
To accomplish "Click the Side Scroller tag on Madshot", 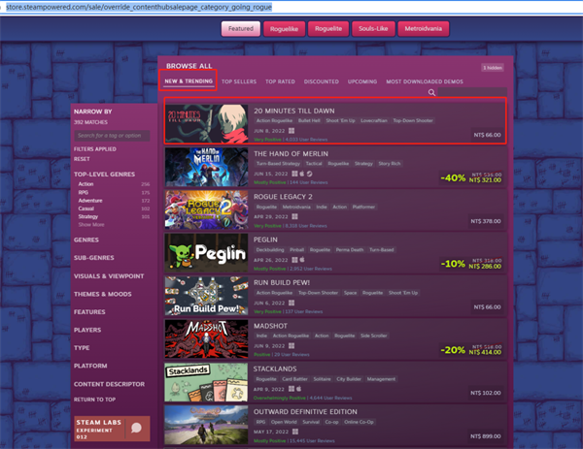I will [374, 336].
